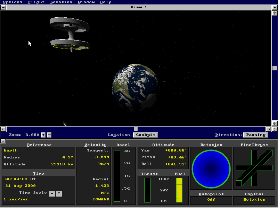Change the Location Cockpit selector
Image resolution: width=278 pixels, height=208 pixels.
[x=146, y=135]
